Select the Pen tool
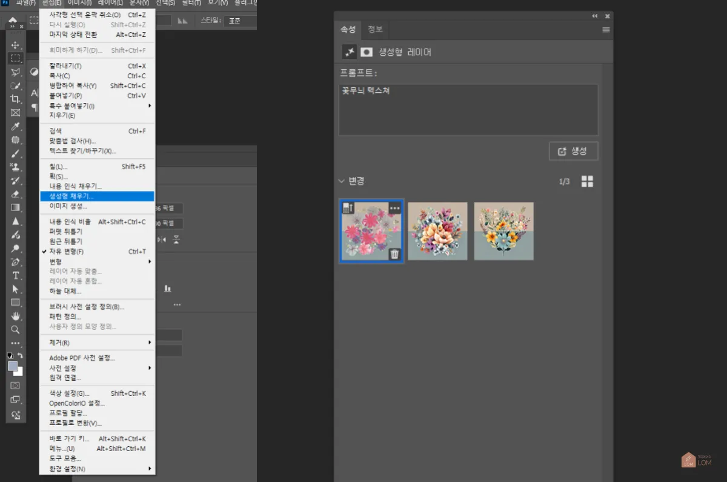The image size is (727, 482). point(16,262)
